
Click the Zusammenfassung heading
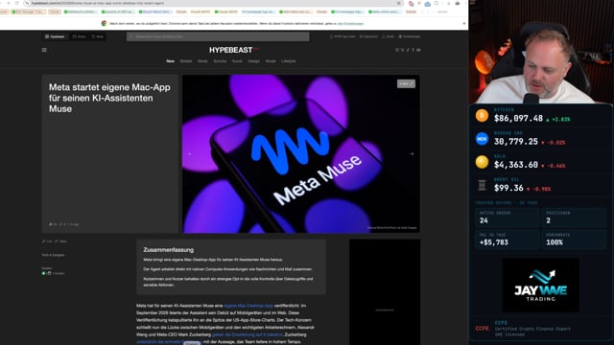point(169,249)
